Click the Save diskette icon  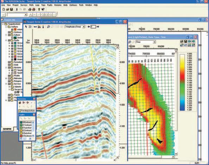[11, 9]
